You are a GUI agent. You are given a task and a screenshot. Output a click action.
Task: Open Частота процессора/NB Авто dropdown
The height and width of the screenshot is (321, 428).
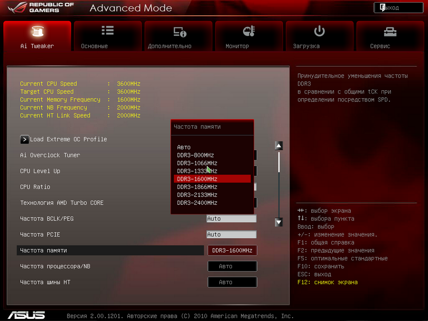[232, 267]
